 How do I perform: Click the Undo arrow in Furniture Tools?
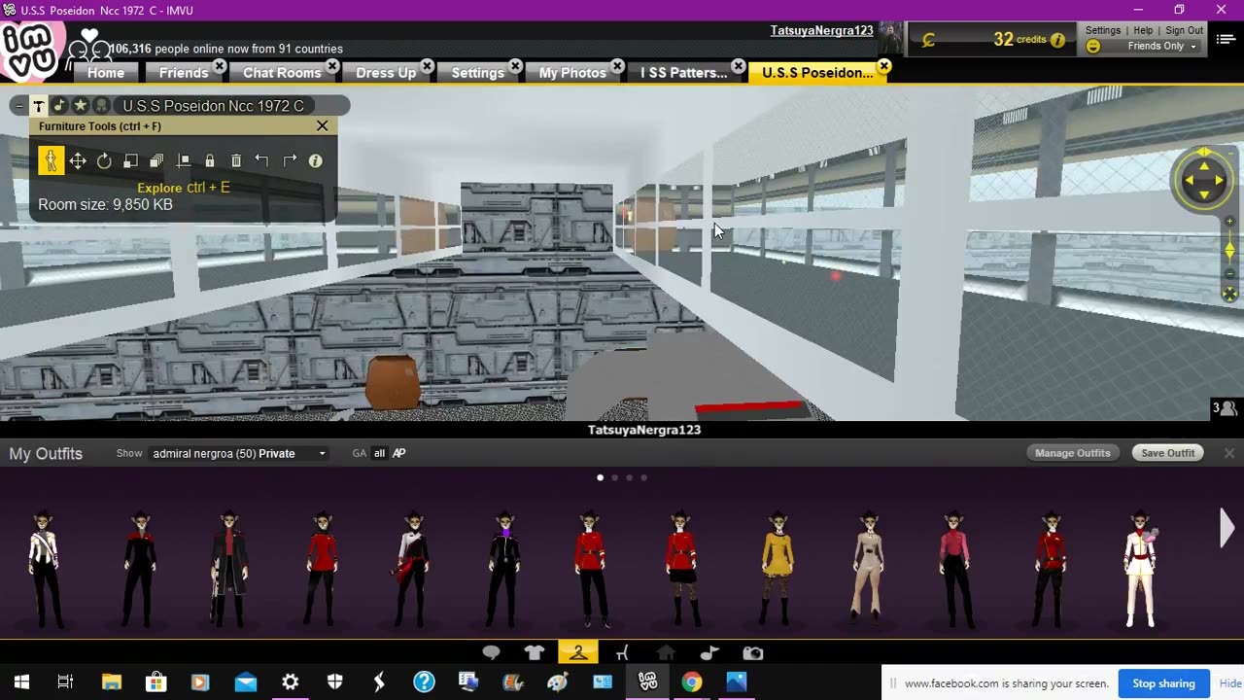261,160
